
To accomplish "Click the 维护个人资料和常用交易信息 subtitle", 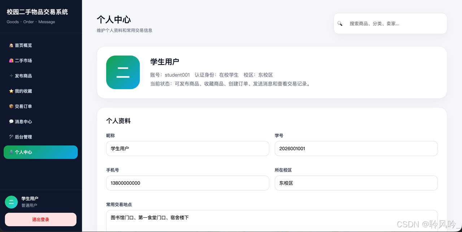I will point(125,31).
